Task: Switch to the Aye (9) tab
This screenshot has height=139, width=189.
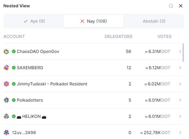Action: pos(34,21)
